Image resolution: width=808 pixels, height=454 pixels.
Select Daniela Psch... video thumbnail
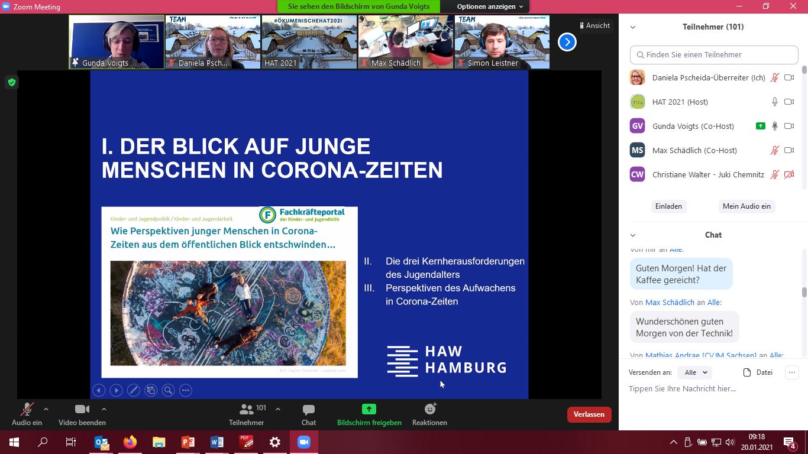213,42
